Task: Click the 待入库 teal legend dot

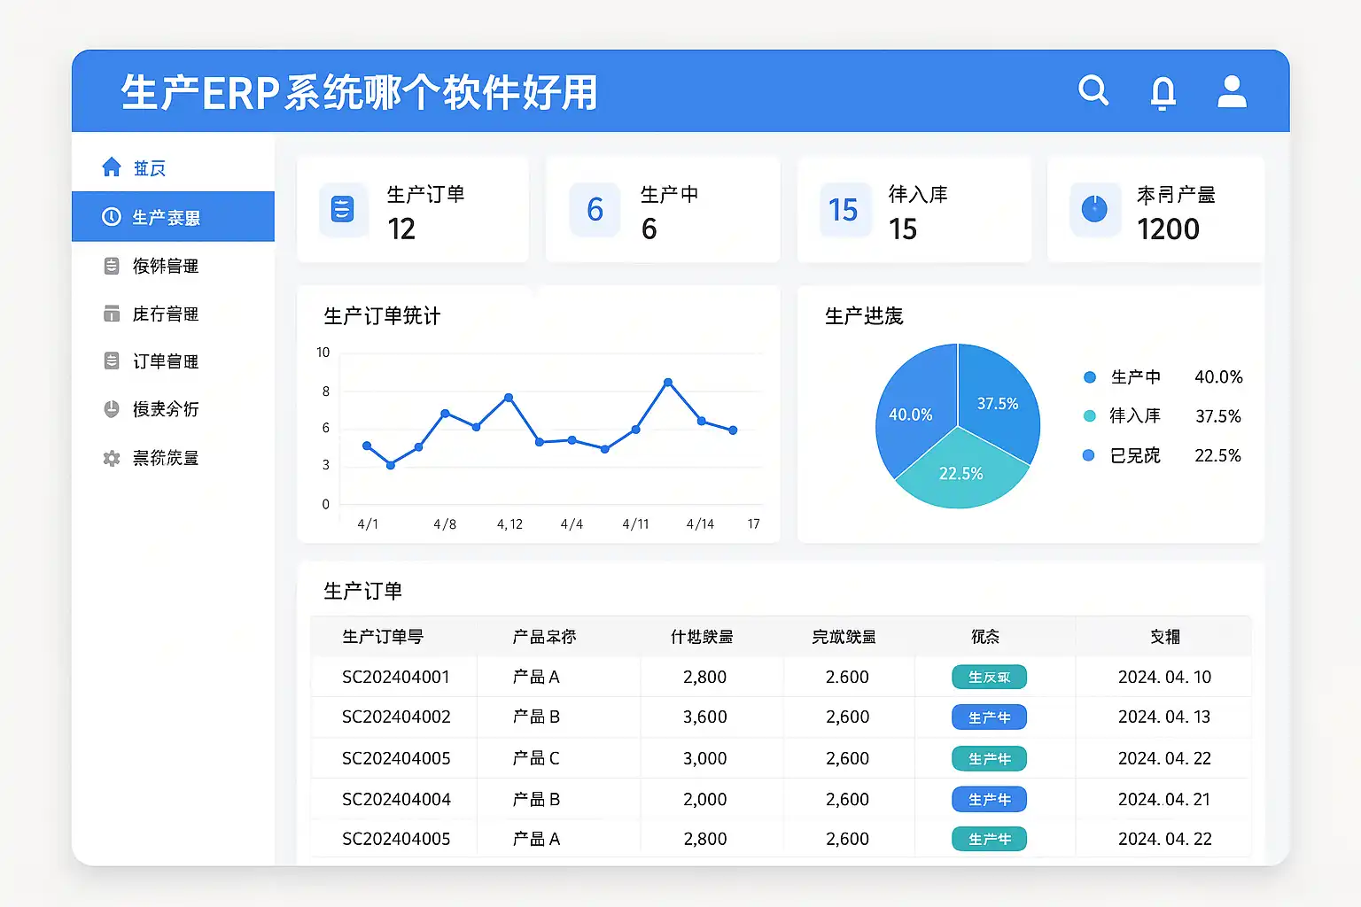Action: click(1090, 416)
